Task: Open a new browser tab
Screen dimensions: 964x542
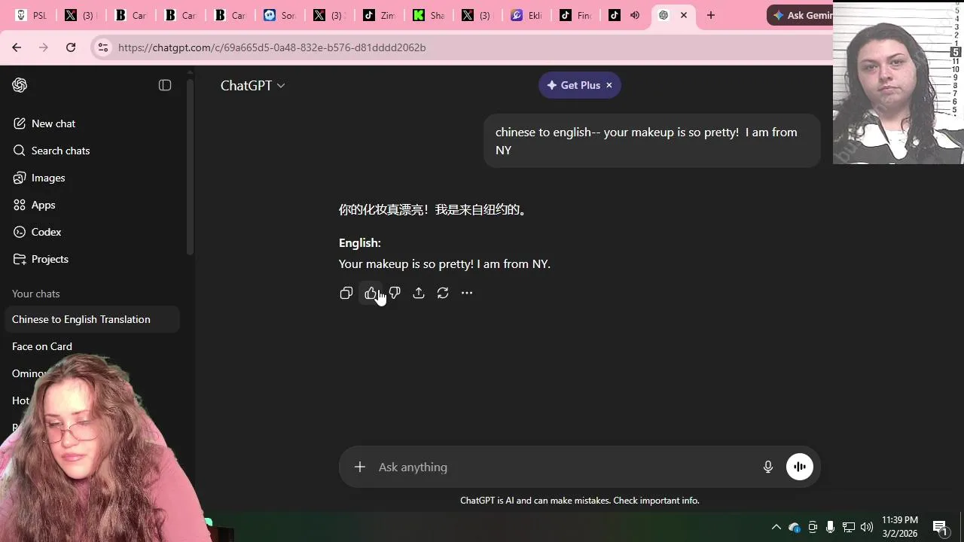Action: tap(710, 15)
